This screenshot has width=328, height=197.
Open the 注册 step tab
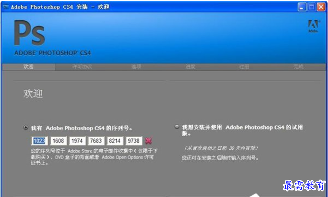click(x=244, y=67)
